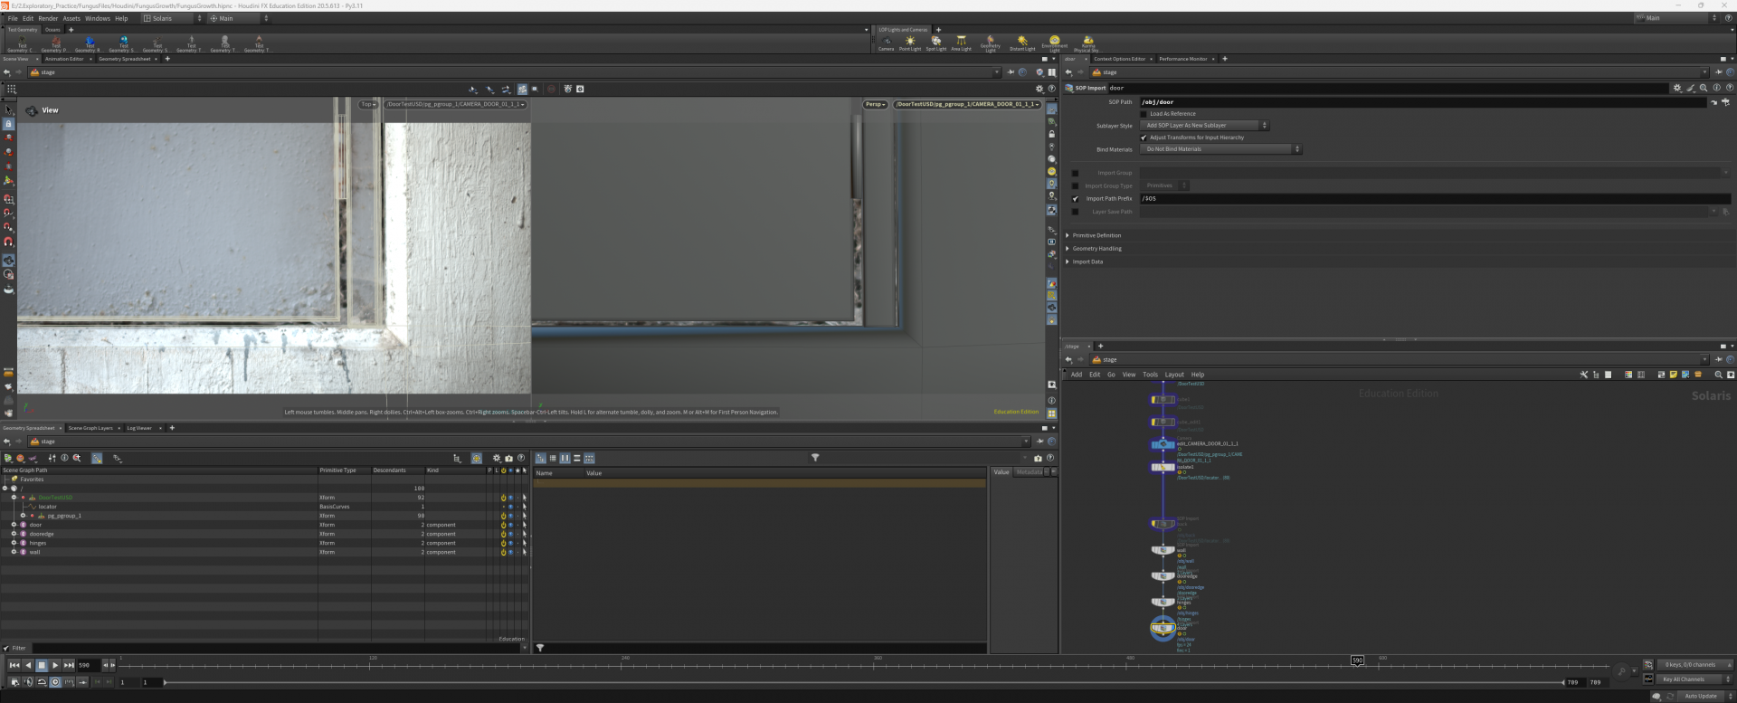Enable the Load As Reference checkbox
The width and height of the screenshot is (1737, 703).
(1144, 114)
